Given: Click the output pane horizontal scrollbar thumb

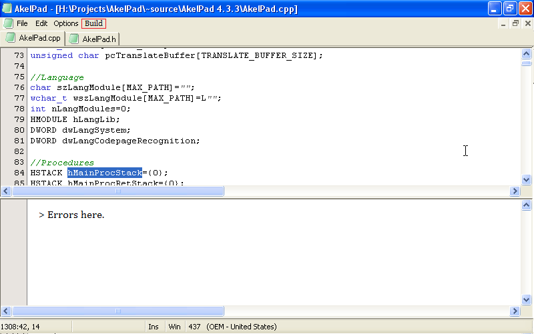Looking at the screenshot, I should [118, 311].
